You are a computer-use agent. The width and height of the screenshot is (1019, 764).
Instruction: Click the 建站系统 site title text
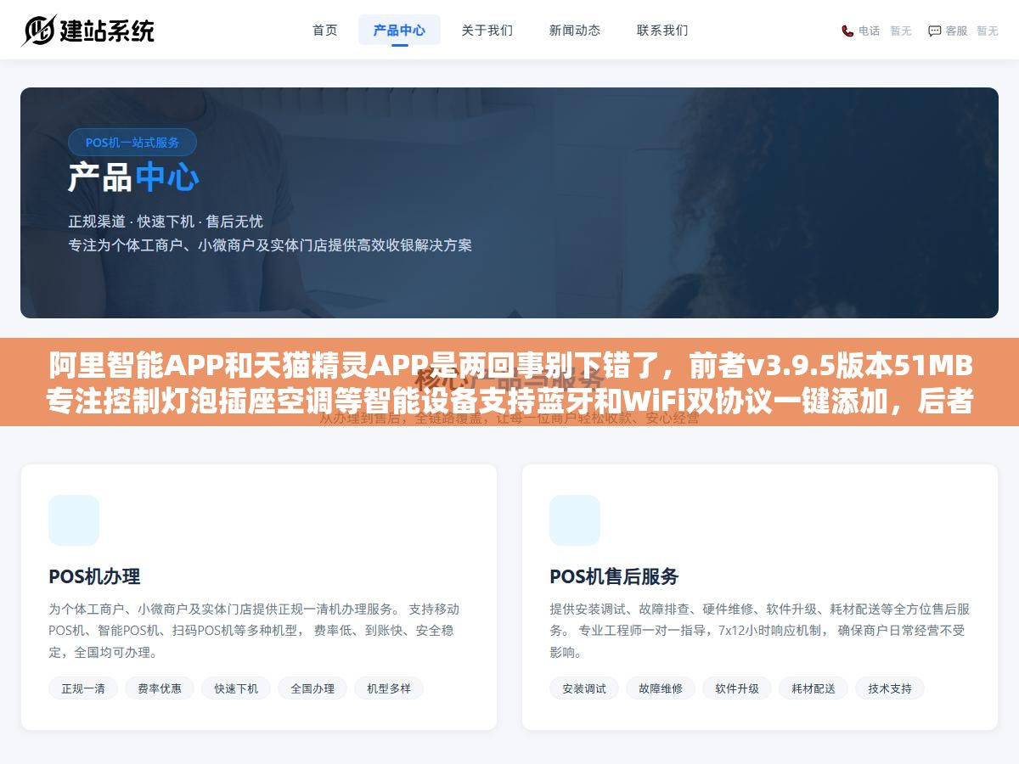107,31
